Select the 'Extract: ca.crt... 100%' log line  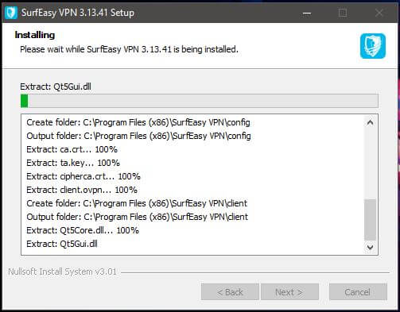point(72,149)
